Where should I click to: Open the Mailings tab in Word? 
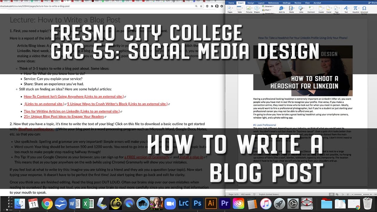pyautogui.click(x=287, y=3)
